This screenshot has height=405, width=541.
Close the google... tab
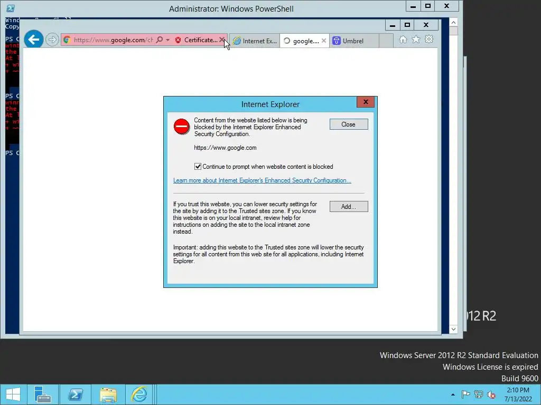324,41
